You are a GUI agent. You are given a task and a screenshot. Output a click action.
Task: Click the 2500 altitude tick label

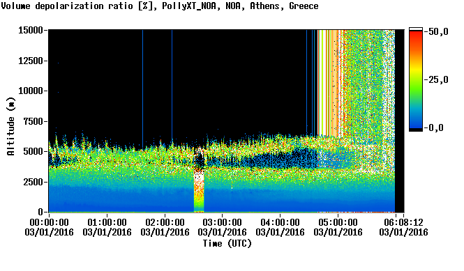coord(33,182)
